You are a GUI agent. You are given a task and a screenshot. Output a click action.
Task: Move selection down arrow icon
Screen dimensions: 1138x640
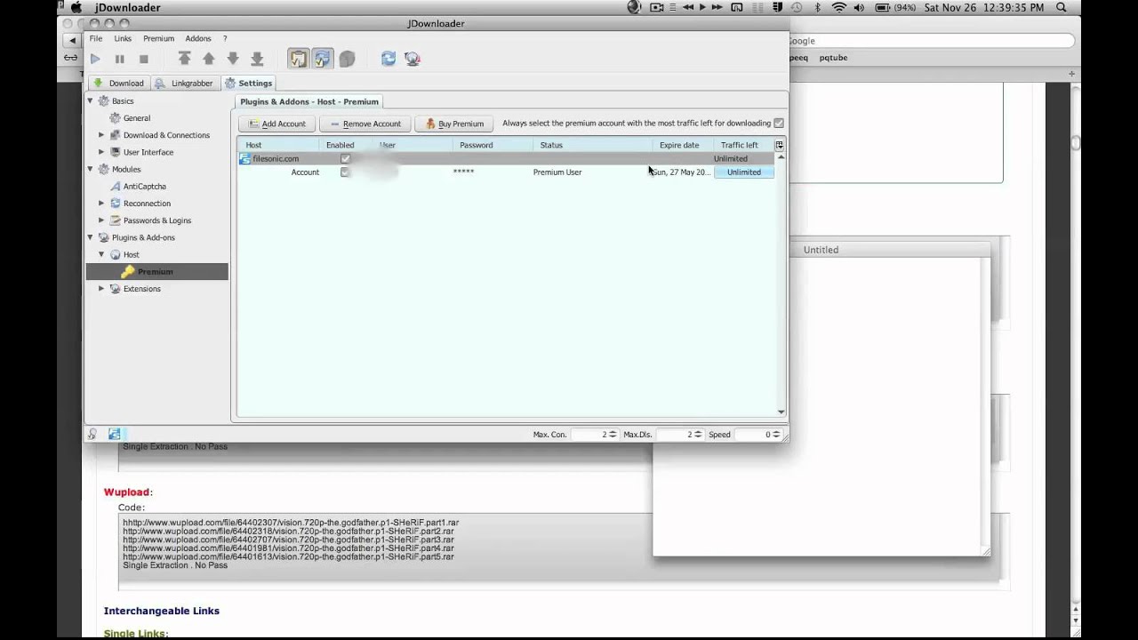click(x=232, y=59)
